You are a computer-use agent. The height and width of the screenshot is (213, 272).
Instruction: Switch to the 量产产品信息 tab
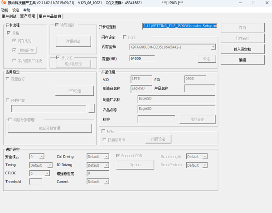click(x=50, y=16)
